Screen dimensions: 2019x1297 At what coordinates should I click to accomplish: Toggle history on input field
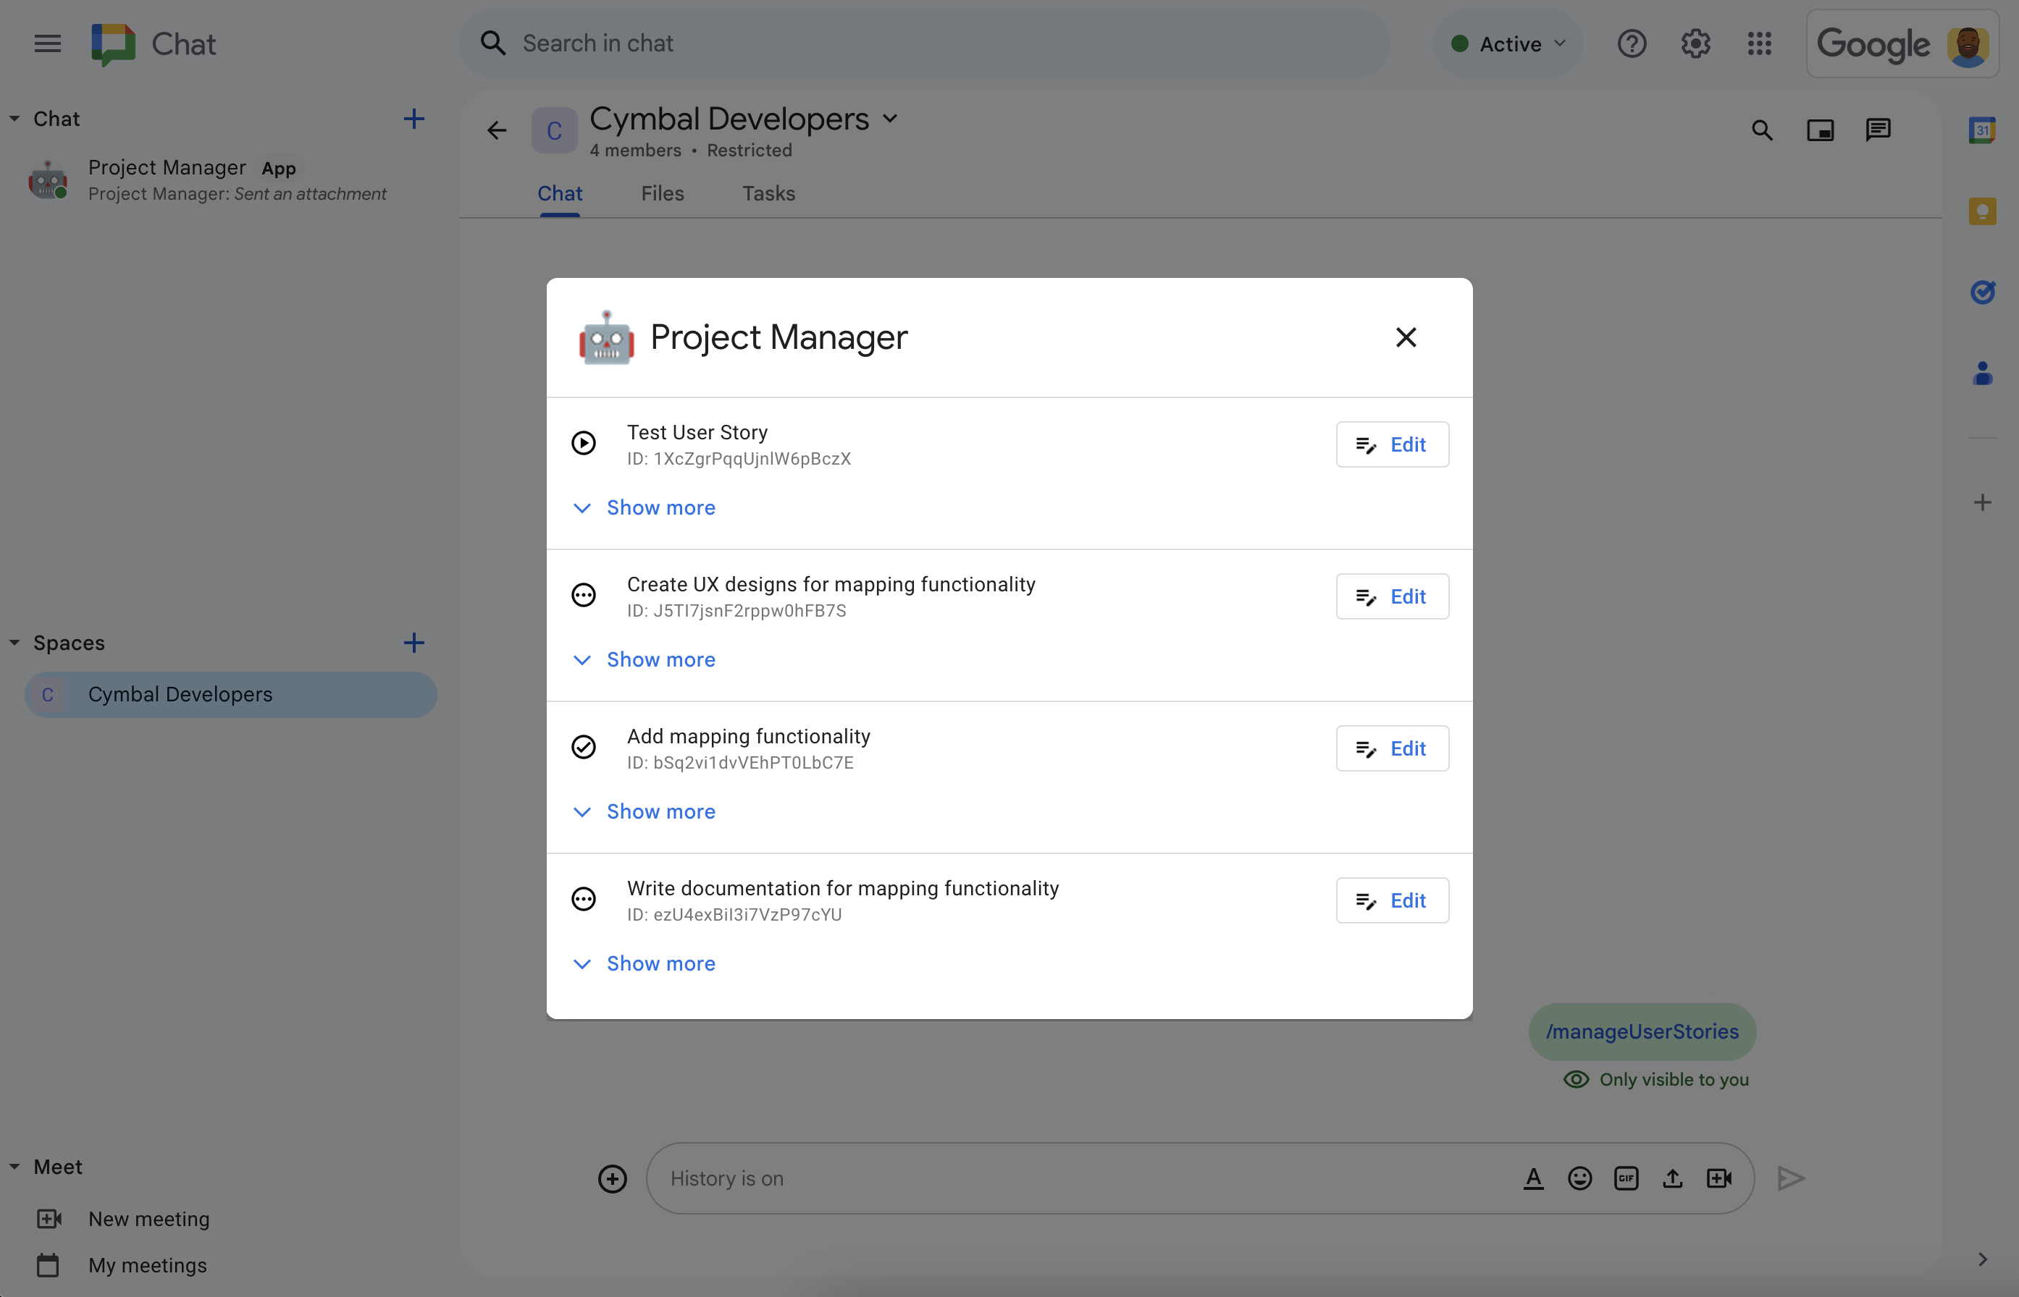[x=727, y=1178]
